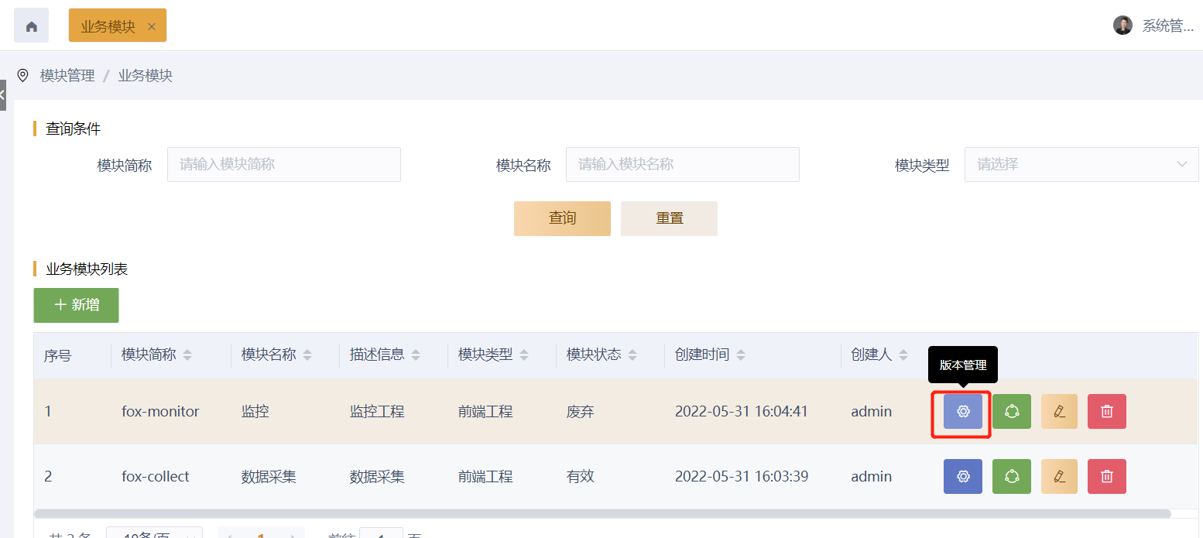Viewport: 1203px width, 538px height.
Task: Expand the collapsed left sidebar
Action: [x=2, y=95]
